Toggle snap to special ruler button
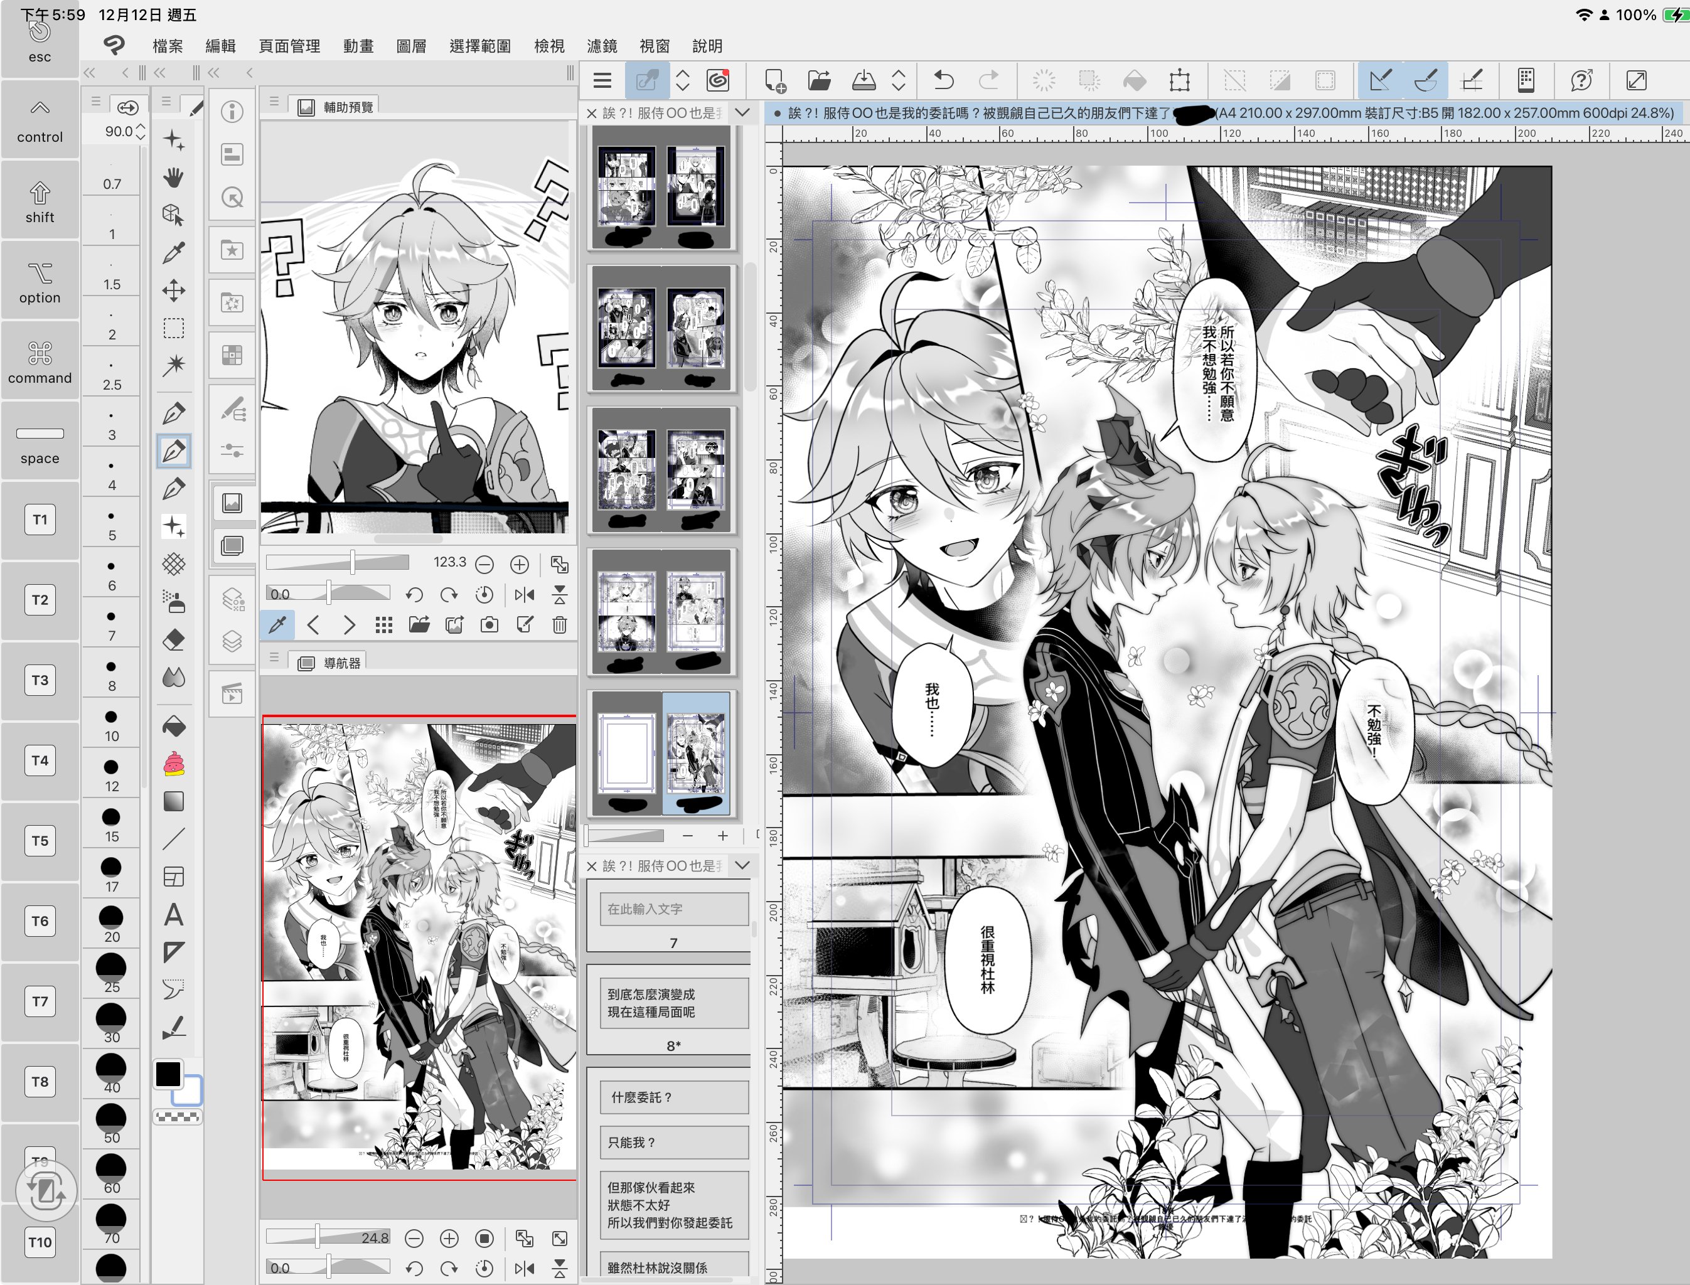Viewport: 1690px width, 1285px height. point(1425,80)
